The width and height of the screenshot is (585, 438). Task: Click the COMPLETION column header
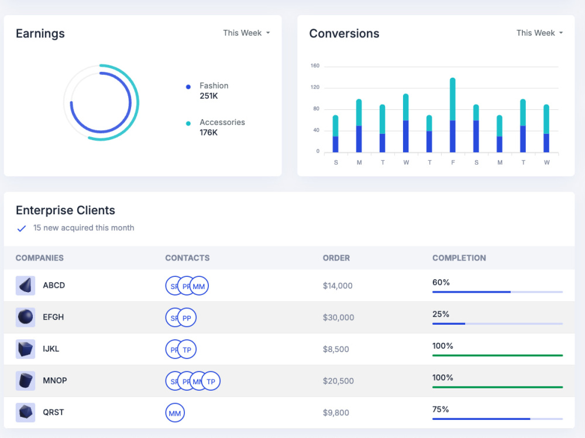pyautogui.click(x=459, y=258)
